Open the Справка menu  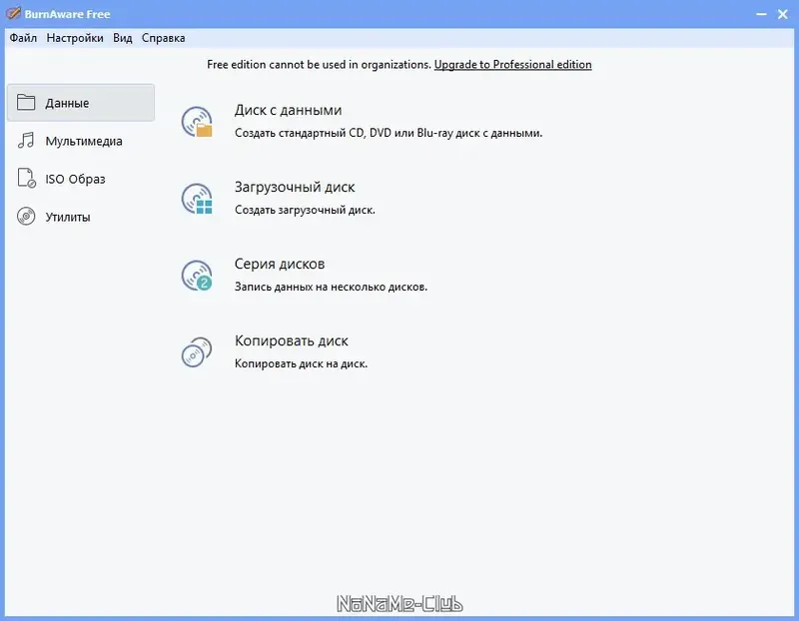(163, 38)
